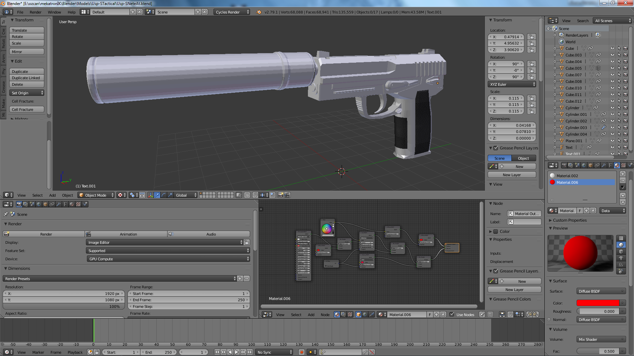Viewport: 634px width, 356px height.
Task: Open the XYZ Euler rotation mode dropdown
Action: coord(512,84)
